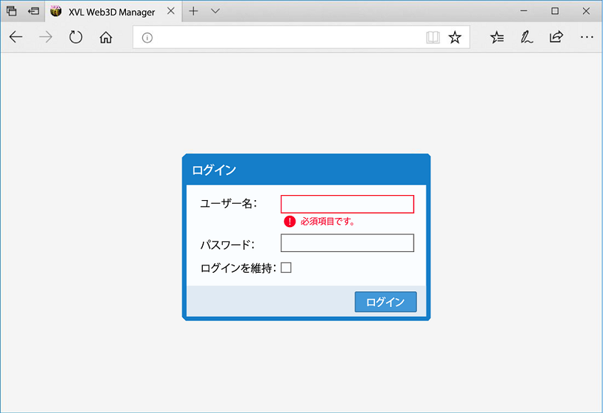Click the 必須項目です。 error message
The height and width of the screenshot is (413, 603).
(327, 221)
